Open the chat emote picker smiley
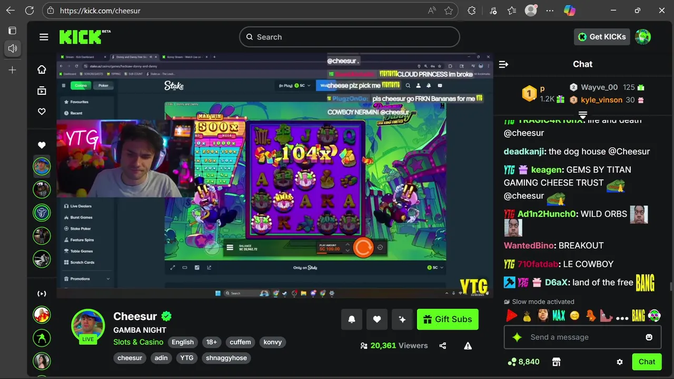 (649, 337)
